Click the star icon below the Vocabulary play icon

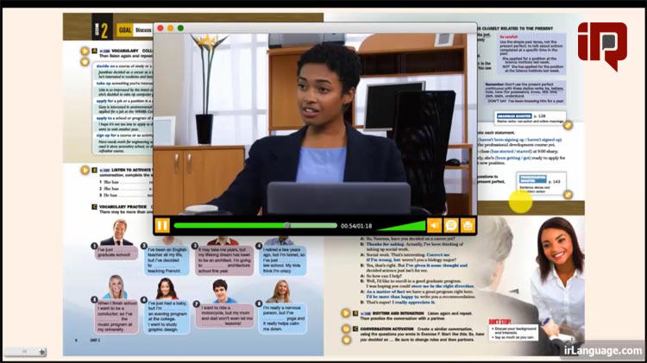85,62
